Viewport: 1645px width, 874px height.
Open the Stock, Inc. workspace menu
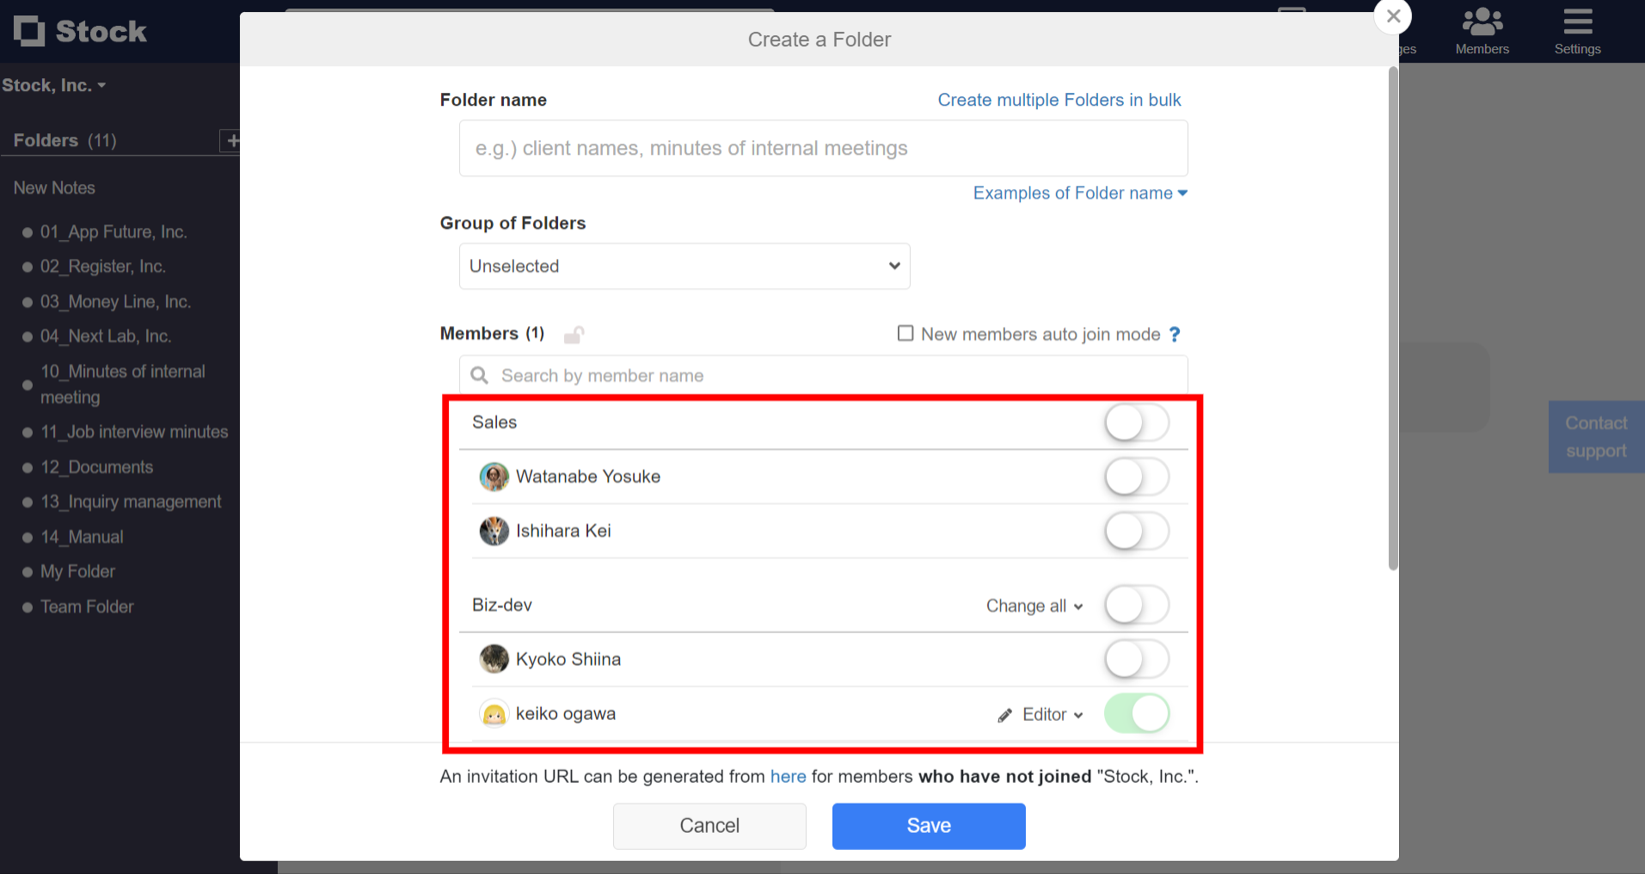point(55,84)
